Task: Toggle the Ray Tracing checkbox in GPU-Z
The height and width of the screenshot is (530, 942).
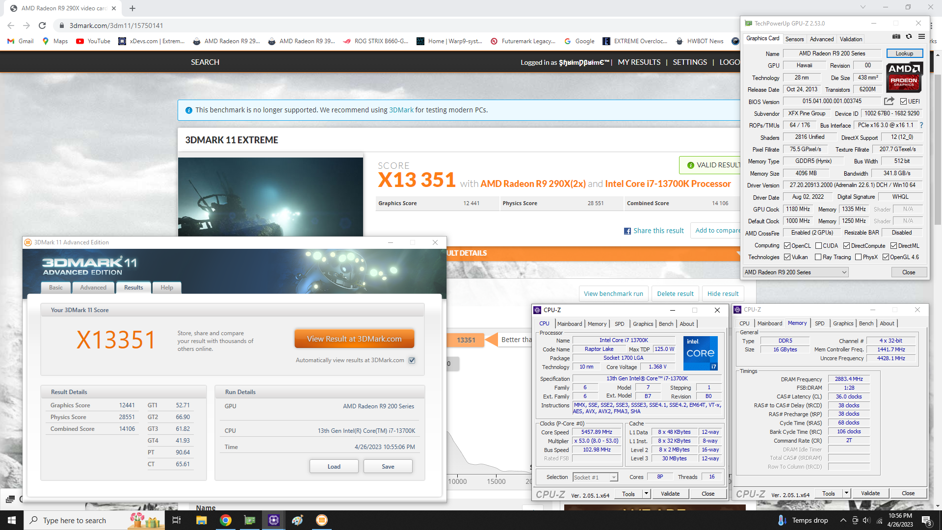Action: click(818, 257)
